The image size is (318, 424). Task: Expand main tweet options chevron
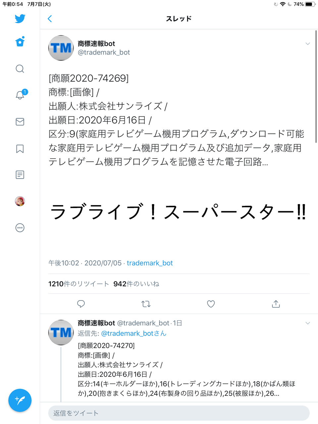(x=308, y=44)
